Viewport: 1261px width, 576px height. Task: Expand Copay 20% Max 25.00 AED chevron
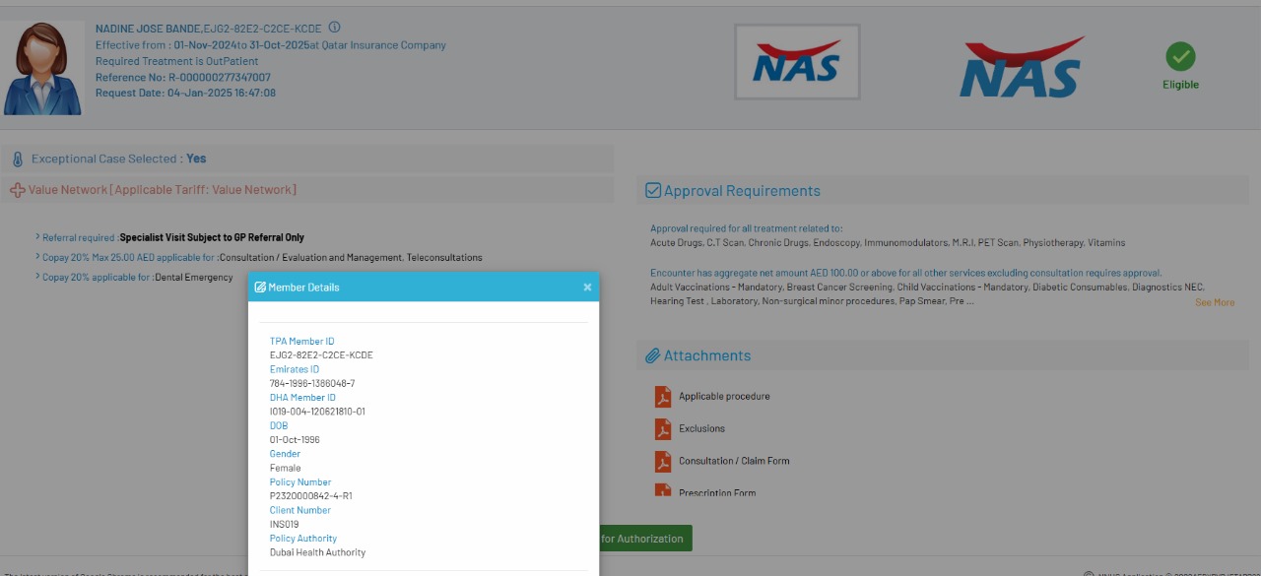[37, 257]
